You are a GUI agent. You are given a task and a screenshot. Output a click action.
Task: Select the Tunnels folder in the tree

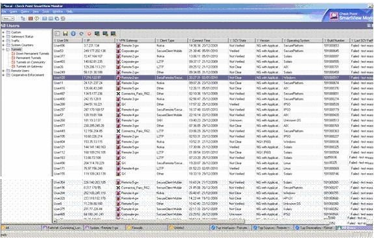click(x=16, y=49)
